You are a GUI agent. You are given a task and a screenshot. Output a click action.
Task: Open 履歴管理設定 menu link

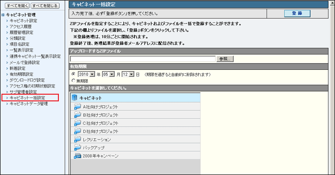[22, 33]
